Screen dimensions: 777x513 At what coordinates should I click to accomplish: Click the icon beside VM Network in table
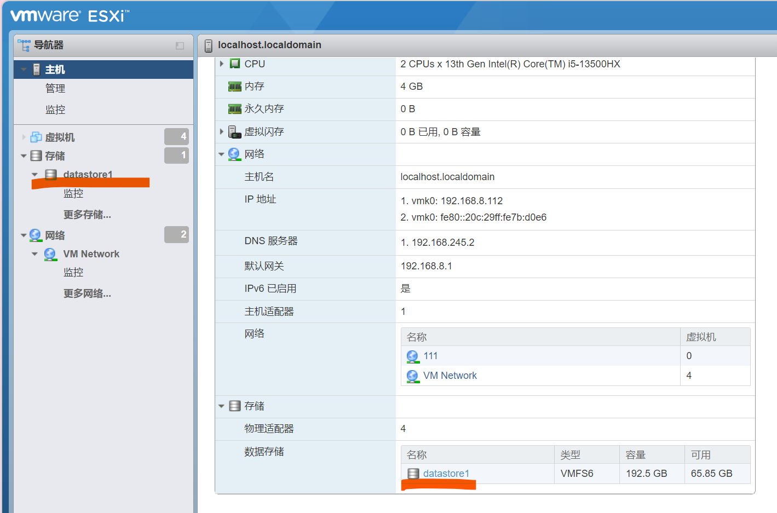pyautogui.click(x=413, y=376)
